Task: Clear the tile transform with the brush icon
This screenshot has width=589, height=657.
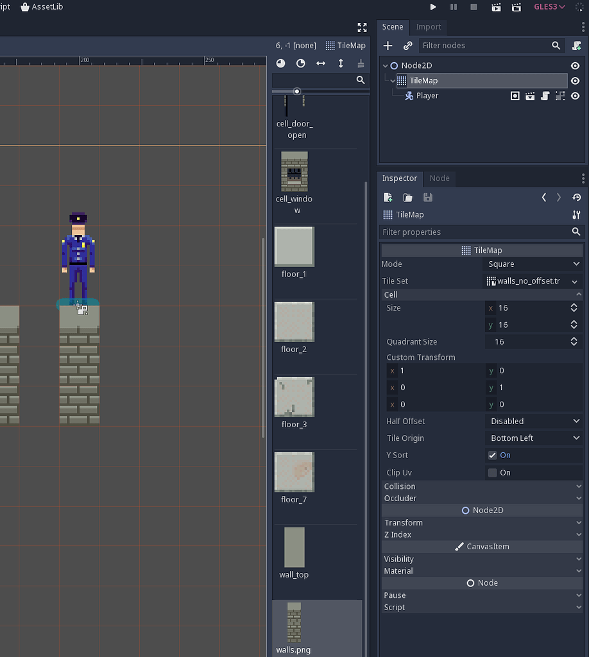Action: point(361,64)
